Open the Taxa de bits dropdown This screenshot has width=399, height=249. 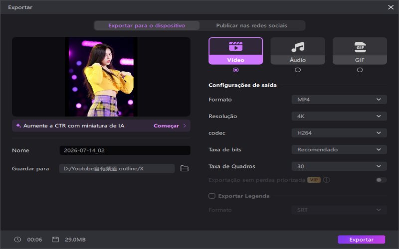click(339, 150)
